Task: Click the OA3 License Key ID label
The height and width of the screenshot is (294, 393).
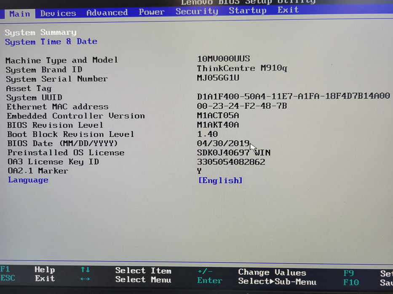Action: click(x=53, y=162)
